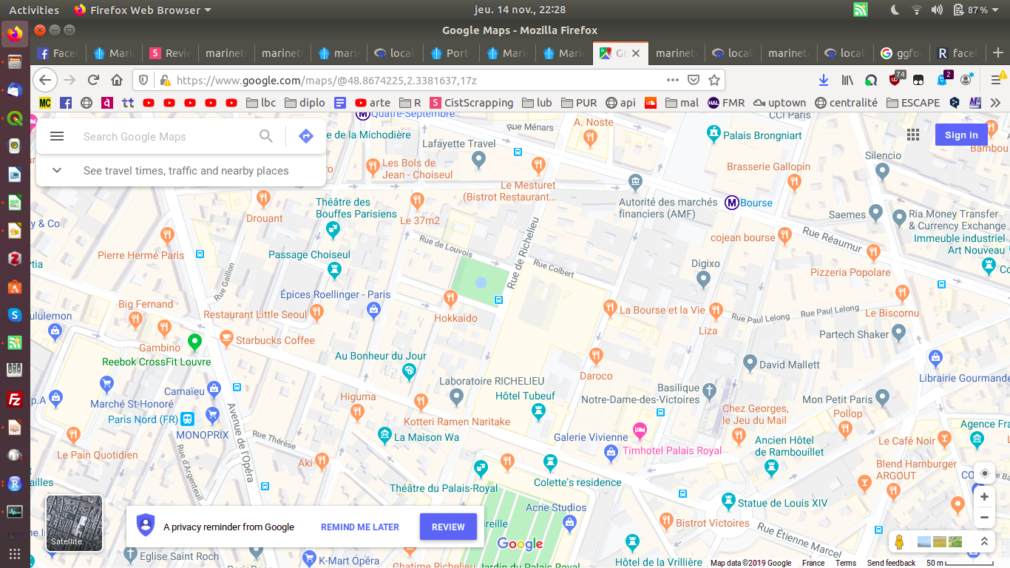Click REMIND ME LATER
The height and width of the screenshot is (568, 1010).
pyautogui.click(x=360, y=527)
